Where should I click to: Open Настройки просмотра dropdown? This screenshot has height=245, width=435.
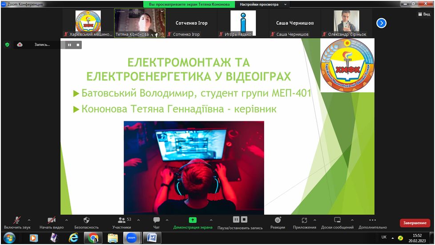click(263, 4)
